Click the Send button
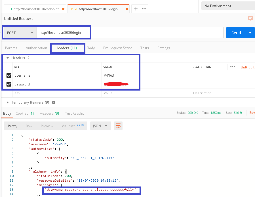255x197 pixels. (236, 33)
